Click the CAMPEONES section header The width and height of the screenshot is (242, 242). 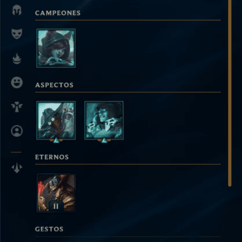57,13
